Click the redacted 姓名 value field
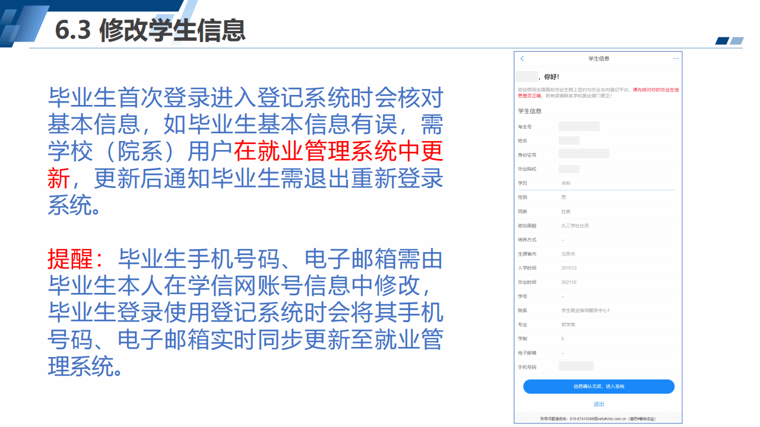This screenshot has height=427, width=760. click(x=569, y=141)
